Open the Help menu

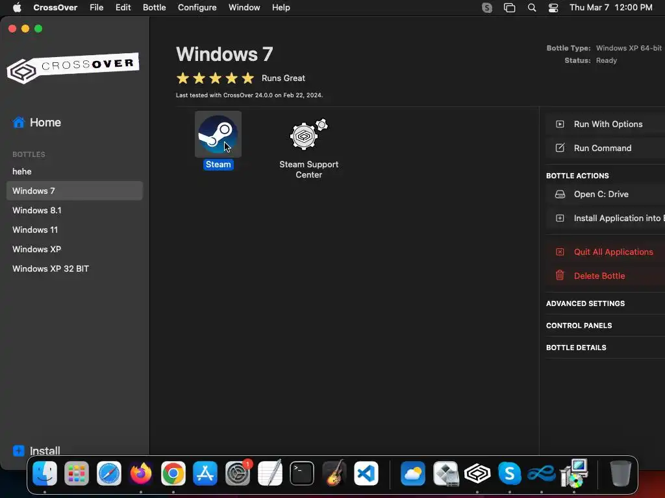(x=281, y=8)
